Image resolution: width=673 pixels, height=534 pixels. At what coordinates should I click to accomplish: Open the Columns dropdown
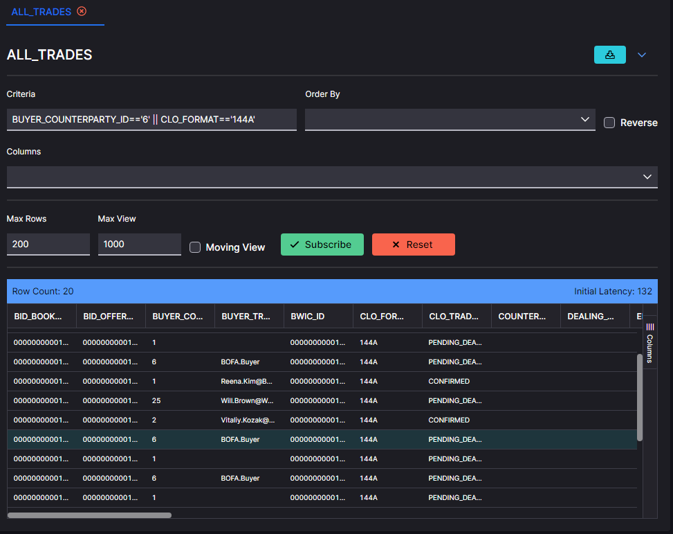point(332,177)
